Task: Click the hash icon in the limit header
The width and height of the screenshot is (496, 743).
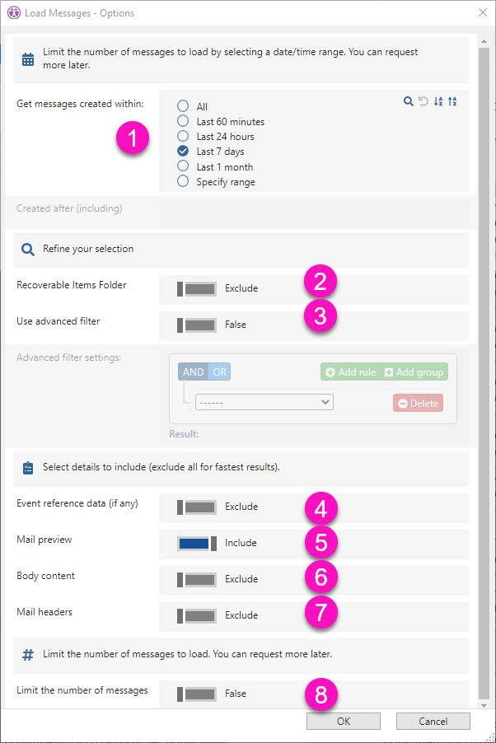Action: coord(28,654)
